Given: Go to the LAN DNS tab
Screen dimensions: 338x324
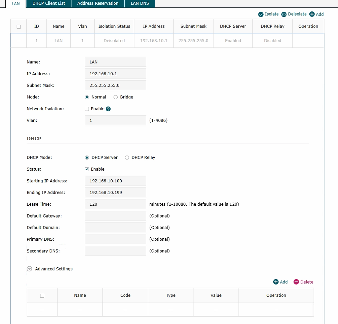Looking at the screenshot, I should pyautogui.click(x=140, y=3).
